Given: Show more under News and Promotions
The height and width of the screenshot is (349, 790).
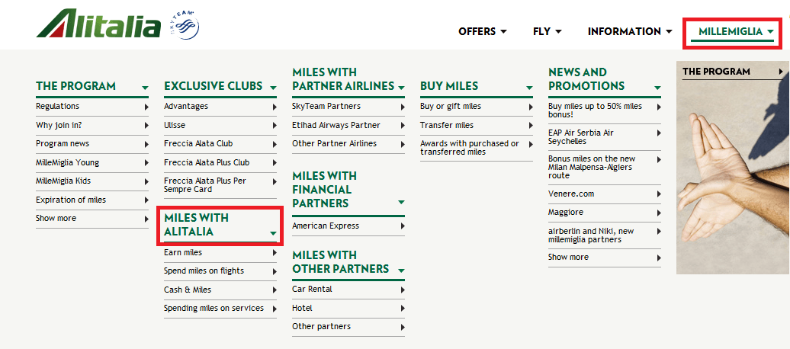Looking at the screenshot, I should [x=568, y=257].
